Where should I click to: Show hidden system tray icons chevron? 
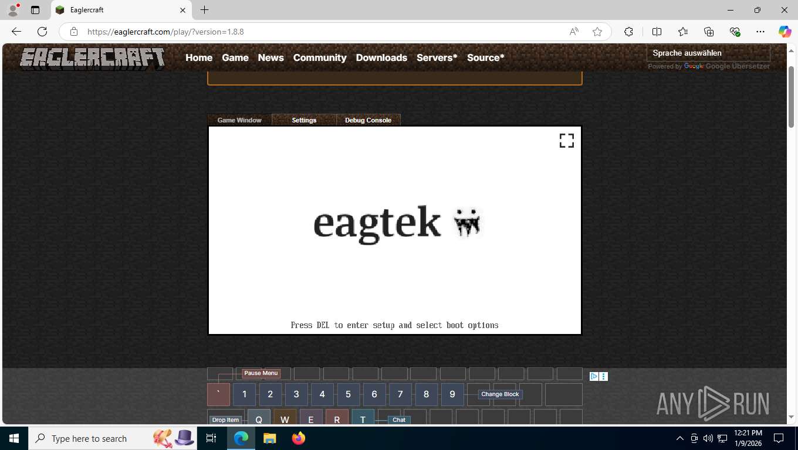pyautogui.click(x=680, y=438)
